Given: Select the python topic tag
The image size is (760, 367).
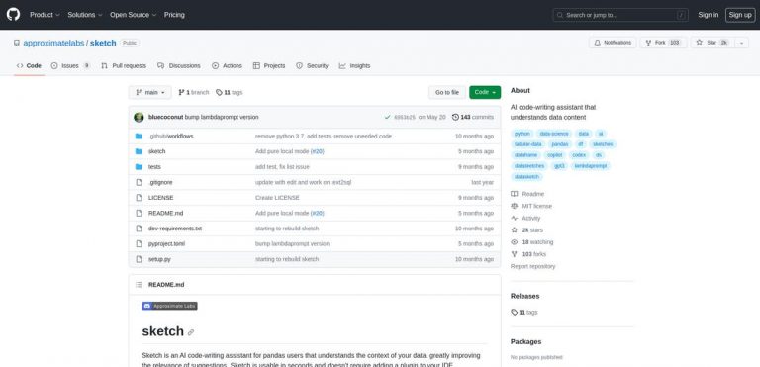Looking at the screenshot, I should (x=522, y=134).
